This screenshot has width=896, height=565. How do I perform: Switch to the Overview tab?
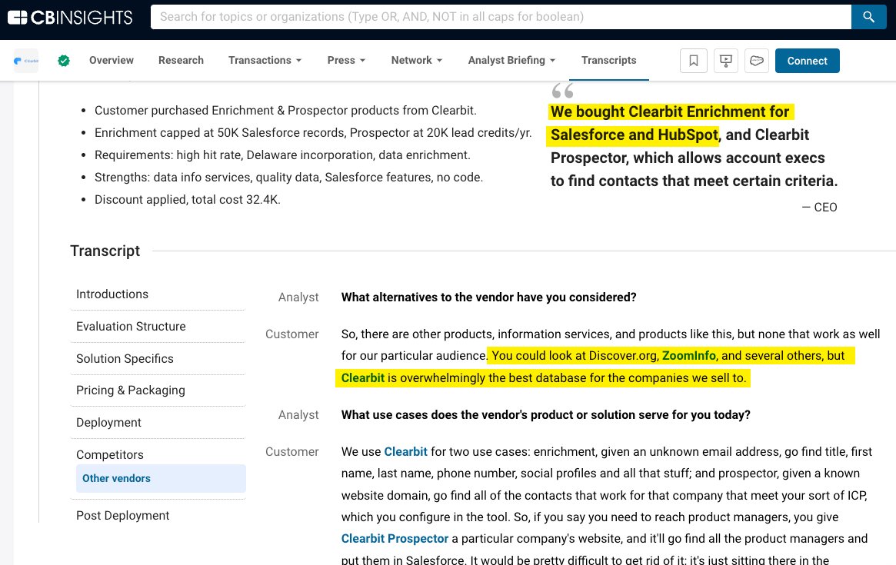click(x=112, y=60)
